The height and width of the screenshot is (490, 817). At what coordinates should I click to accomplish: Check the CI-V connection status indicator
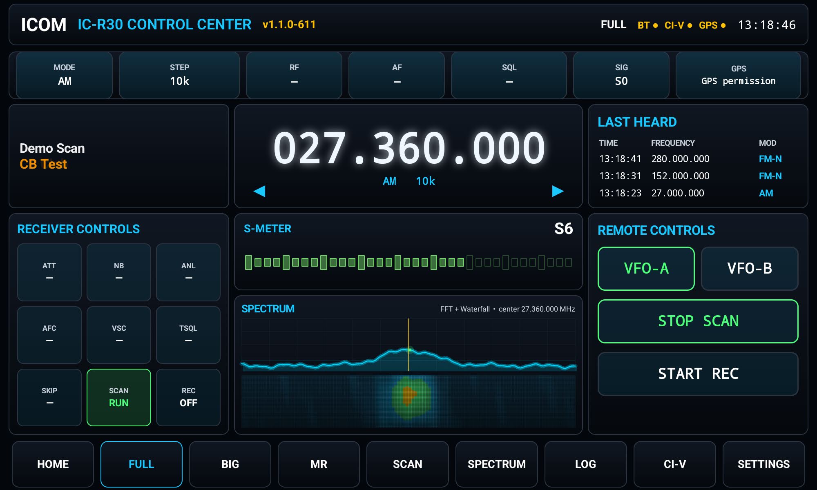(x=678, y=25)
